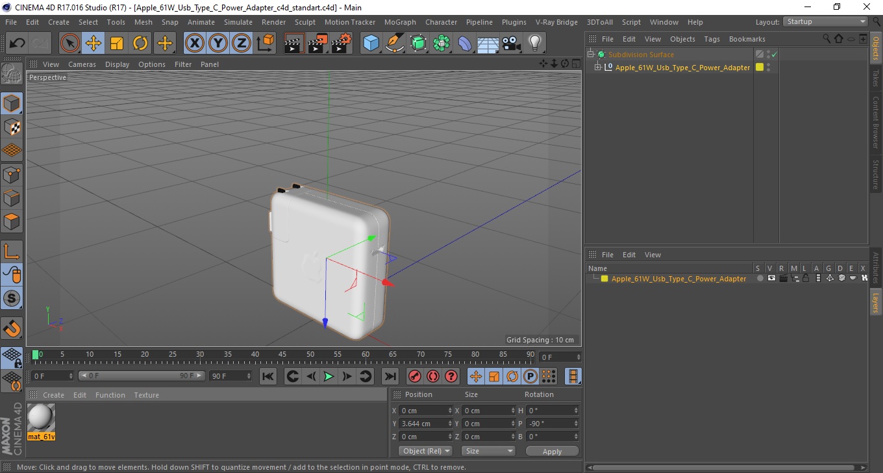The image size is (883, 473).
Task: Click the Make Editable icon
Action: (12, 74)
